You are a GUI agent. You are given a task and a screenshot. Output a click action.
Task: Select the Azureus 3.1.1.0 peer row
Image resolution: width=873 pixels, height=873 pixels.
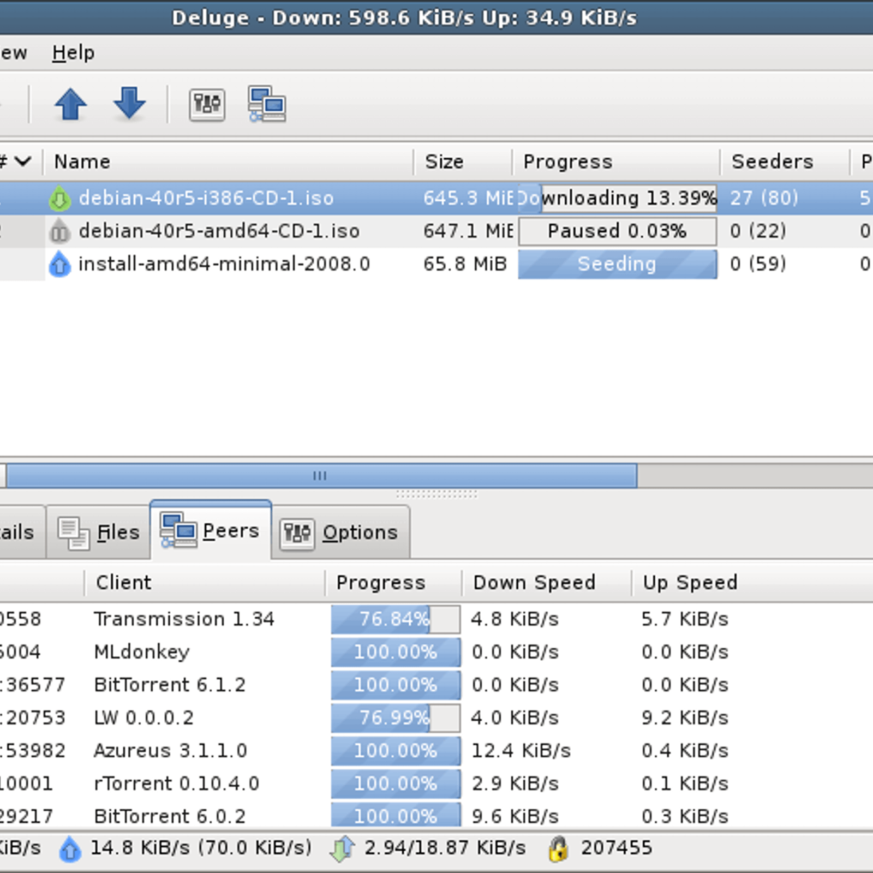436,751
